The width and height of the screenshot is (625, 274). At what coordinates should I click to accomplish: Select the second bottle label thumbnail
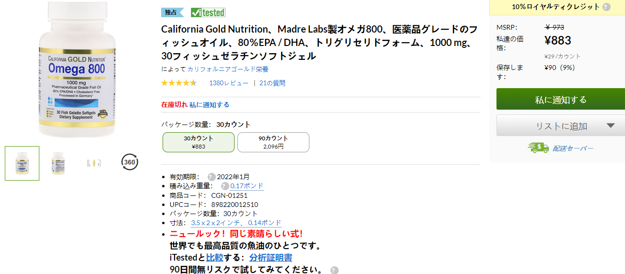tap(58, 163)
